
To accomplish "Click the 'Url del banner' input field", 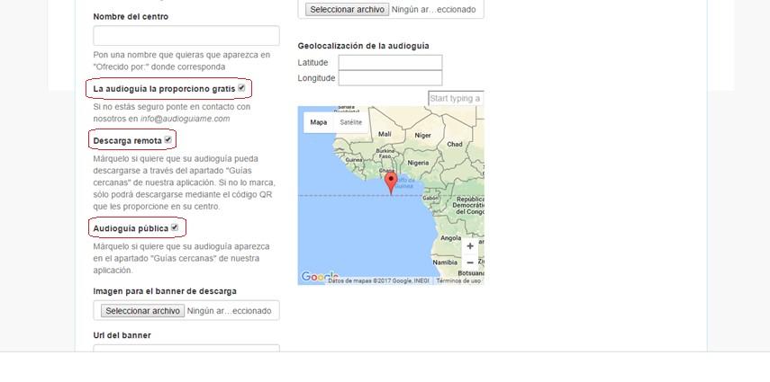I will pyautogui.click(x=186, y=351).
